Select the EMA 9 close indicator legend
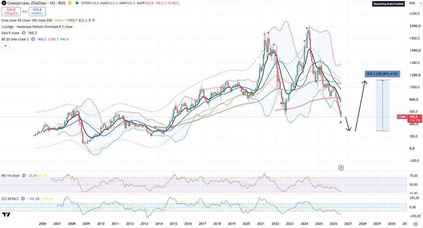 pos(11,33)
